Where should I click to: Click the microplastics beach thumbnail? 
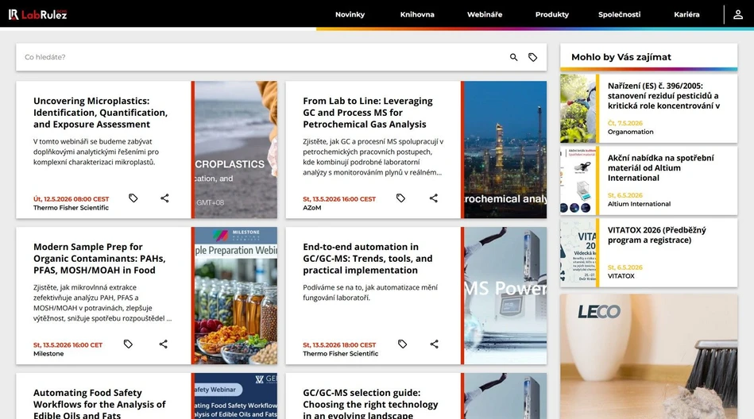click(236, 149)
